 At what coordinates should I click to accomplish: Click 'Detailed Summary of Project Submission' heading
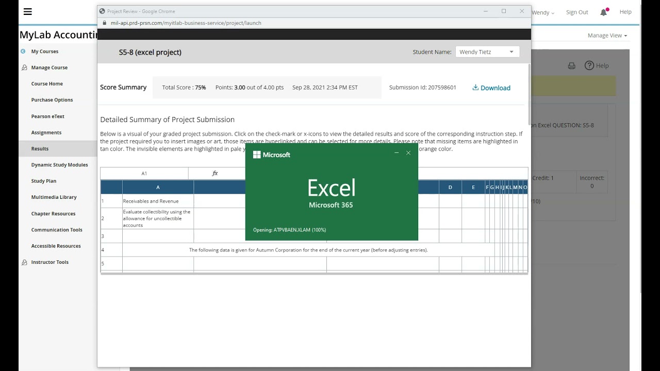(168, 120)
